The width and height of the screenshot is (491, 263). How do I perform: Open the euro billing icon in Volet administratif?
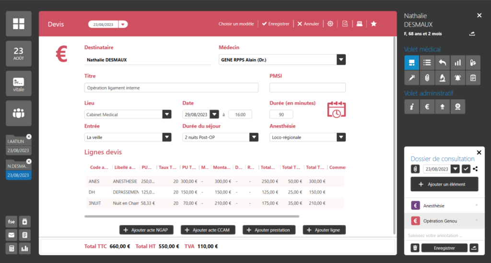[427, 107]
